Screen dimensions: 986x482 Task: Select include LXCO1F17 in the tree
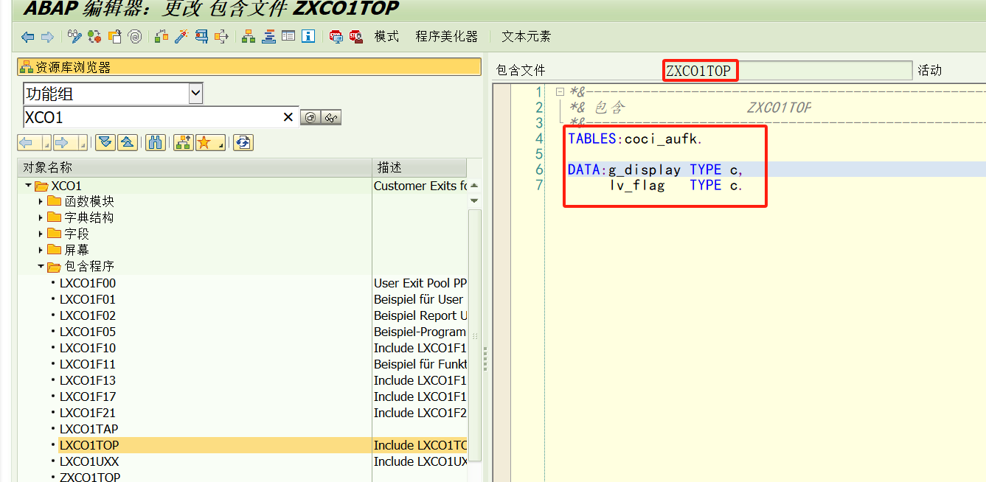click(88, 397)
